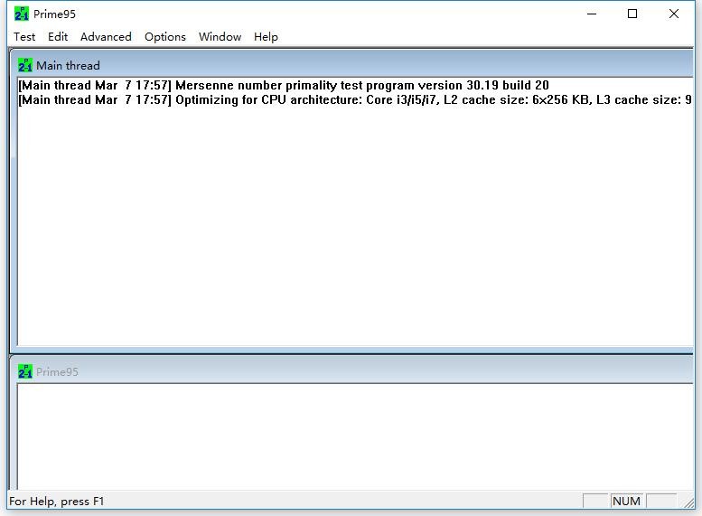
Task: Click the 'For Help, press F1' status text
Action: (x=56, y=502)
